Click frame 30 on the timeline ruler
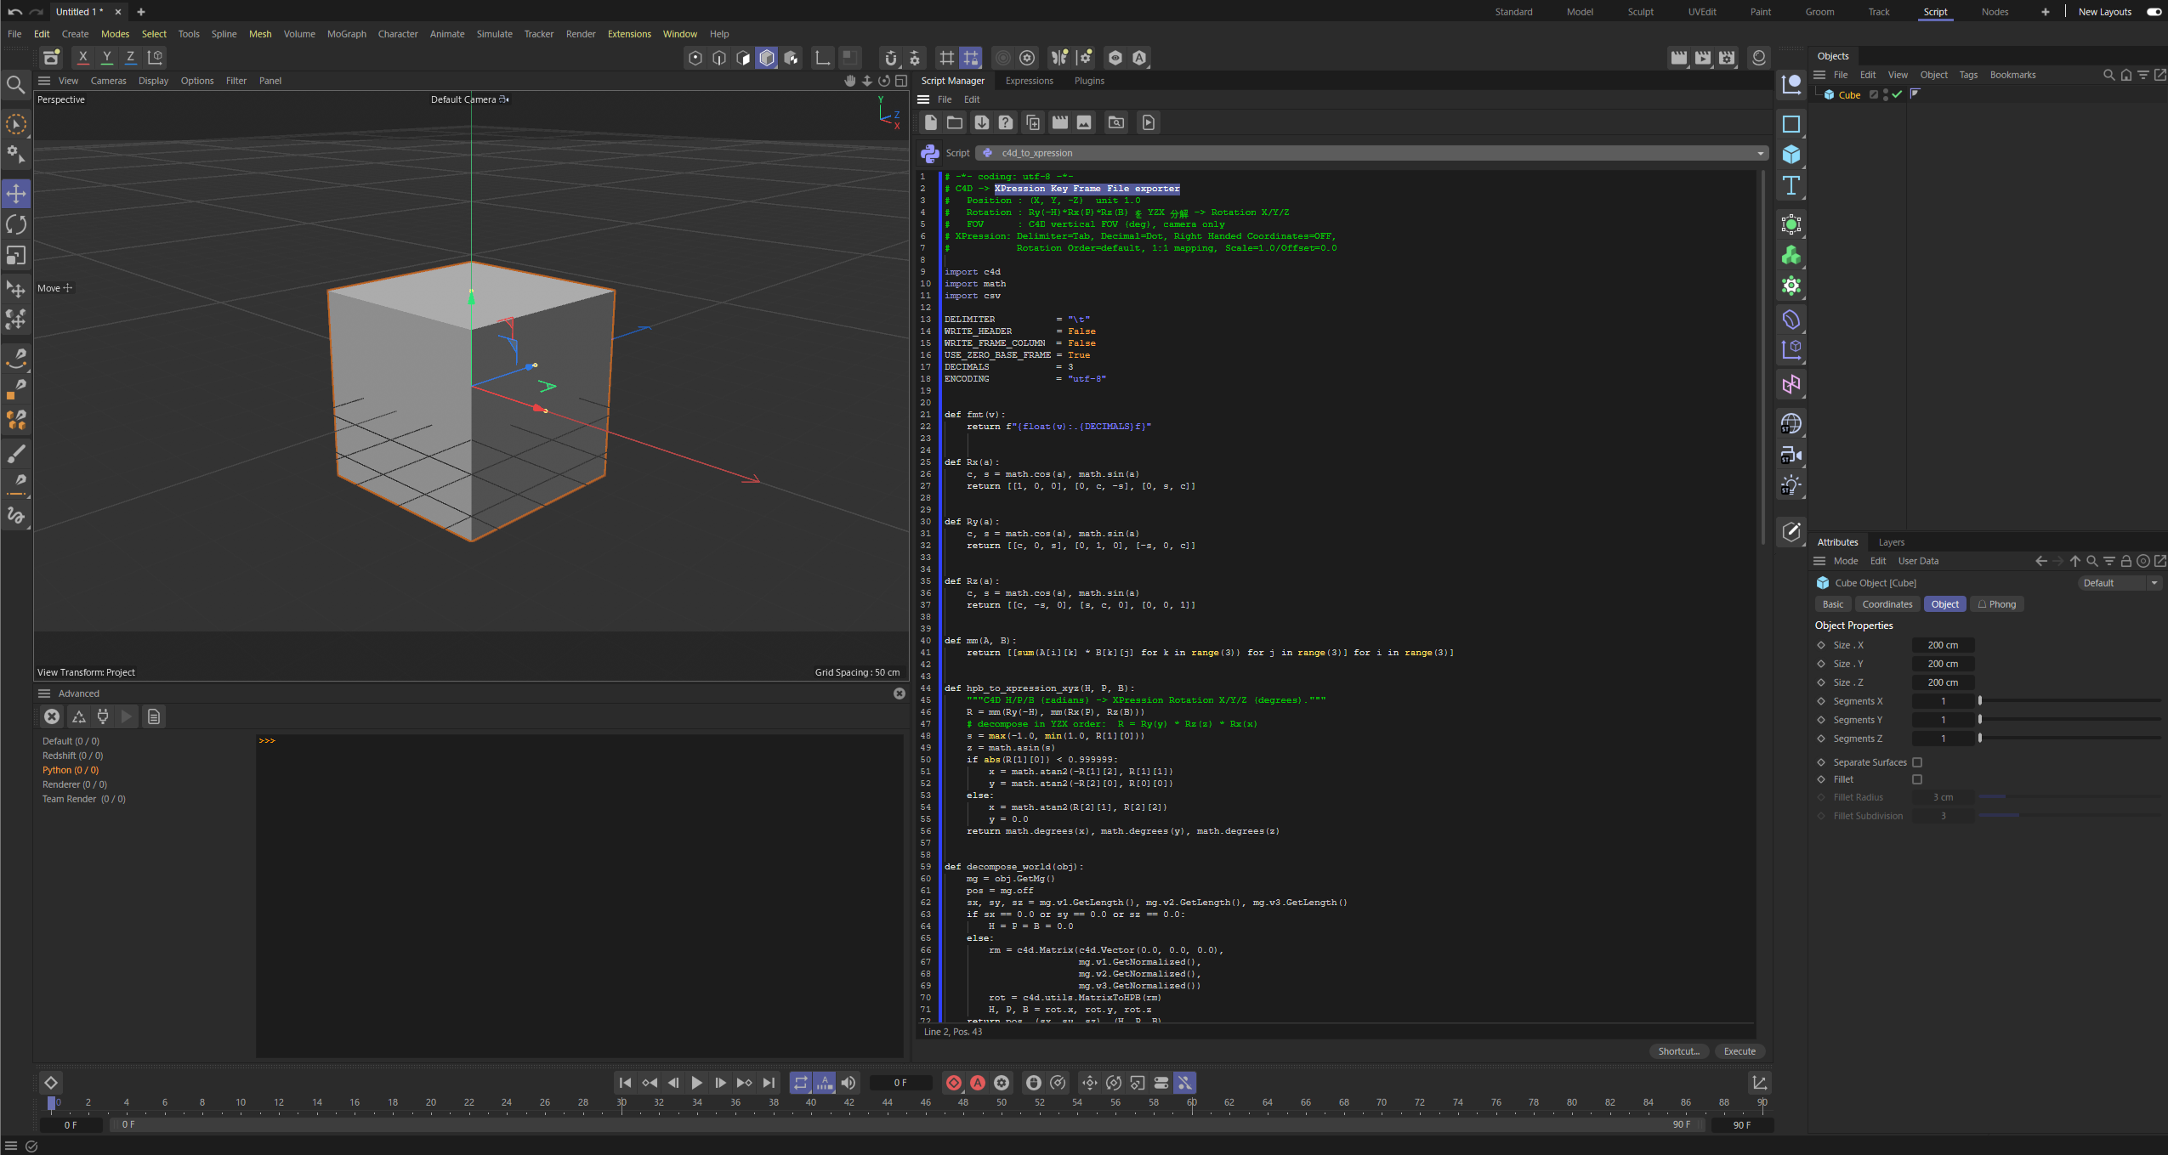This screenshot has width=2168, height=1155. tap(621, 1103)
